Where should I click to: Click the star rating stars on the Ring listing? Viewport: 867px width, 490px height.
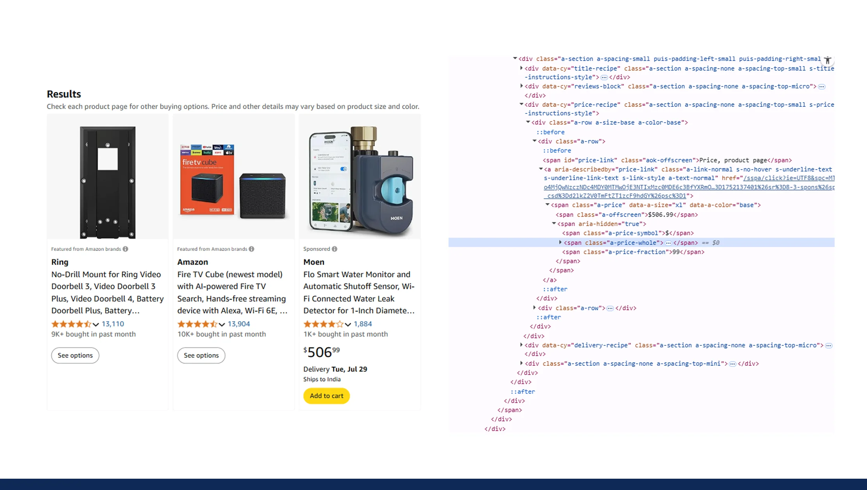tap(73, 324)
